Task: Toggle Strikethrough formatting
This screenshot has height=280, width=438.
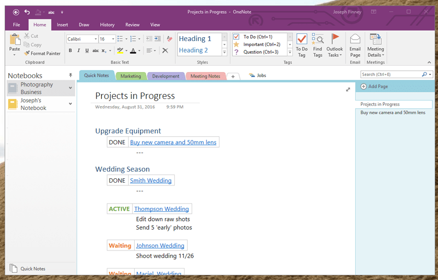Action: click(x=95, y=50)
